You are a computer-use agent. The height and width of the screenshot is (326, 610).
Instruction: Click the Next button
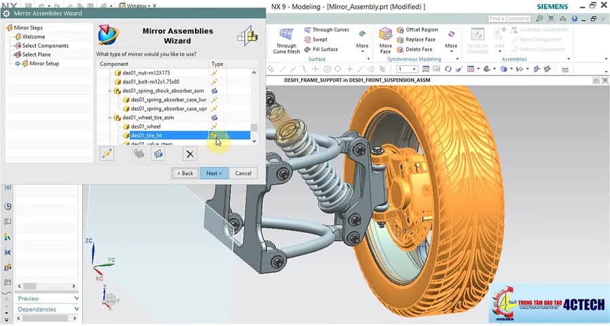coord(214,173)
